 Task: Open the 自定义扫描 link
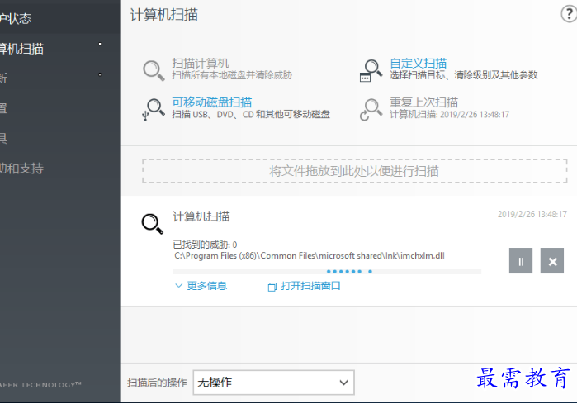[x=418, y=63]
